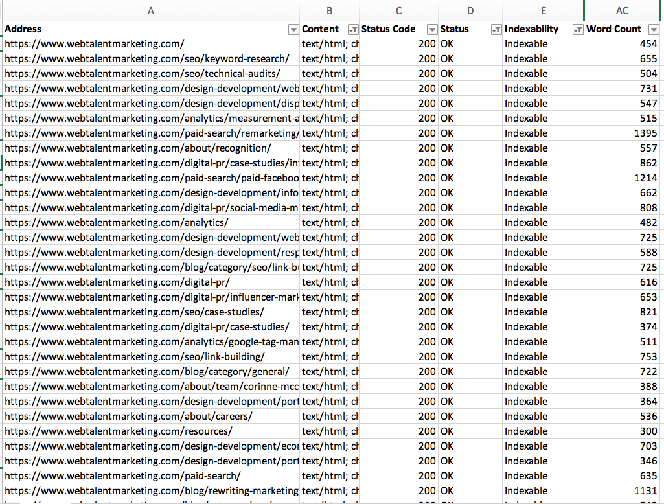Select column AC by its header letter
The height and width of the screenshot is (504, 664).
[622, 11]
